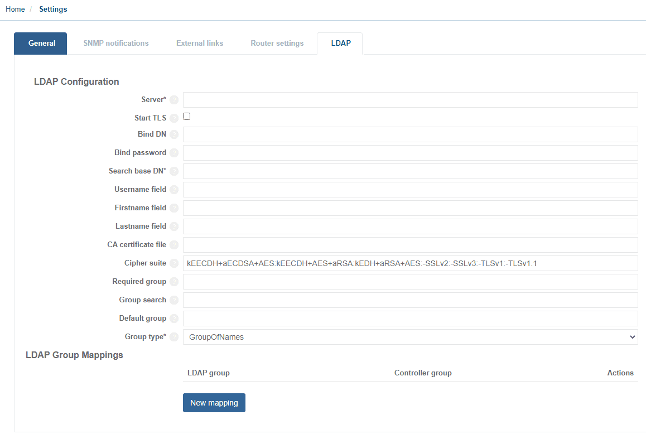This screenshot has height=439, width=646.
Task: Click the Bind DN help icon
Action: (174, 134)
